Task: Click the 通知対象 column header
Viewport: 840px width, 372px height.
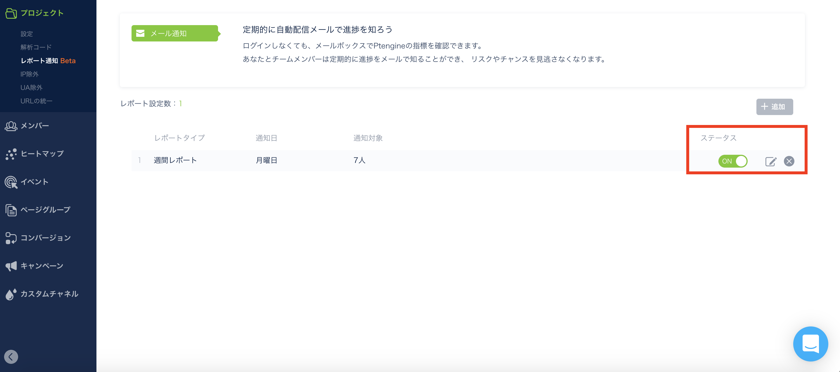Action: click(368, 138)
